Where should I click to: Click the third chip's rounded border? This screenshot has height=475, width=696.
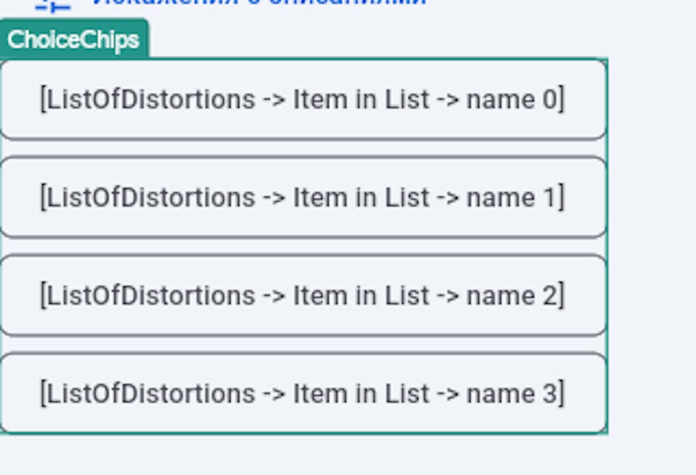pos(304,256)
